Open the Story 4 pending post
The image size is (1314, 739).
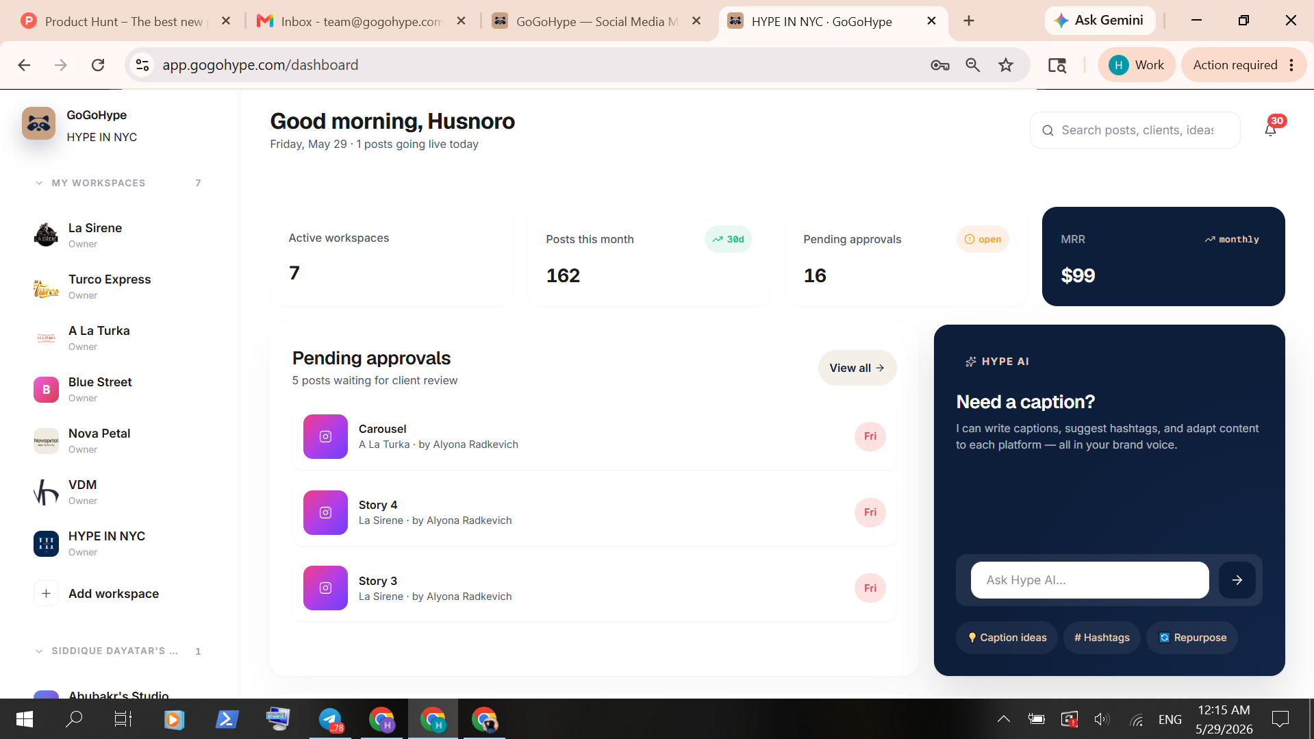[594, 512]
